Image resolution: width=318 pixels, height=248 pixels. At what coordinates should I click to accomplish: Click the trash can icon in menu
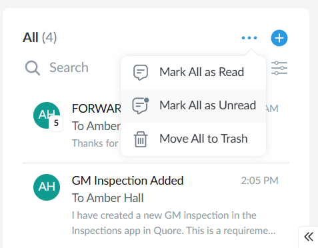pos(141,139)
